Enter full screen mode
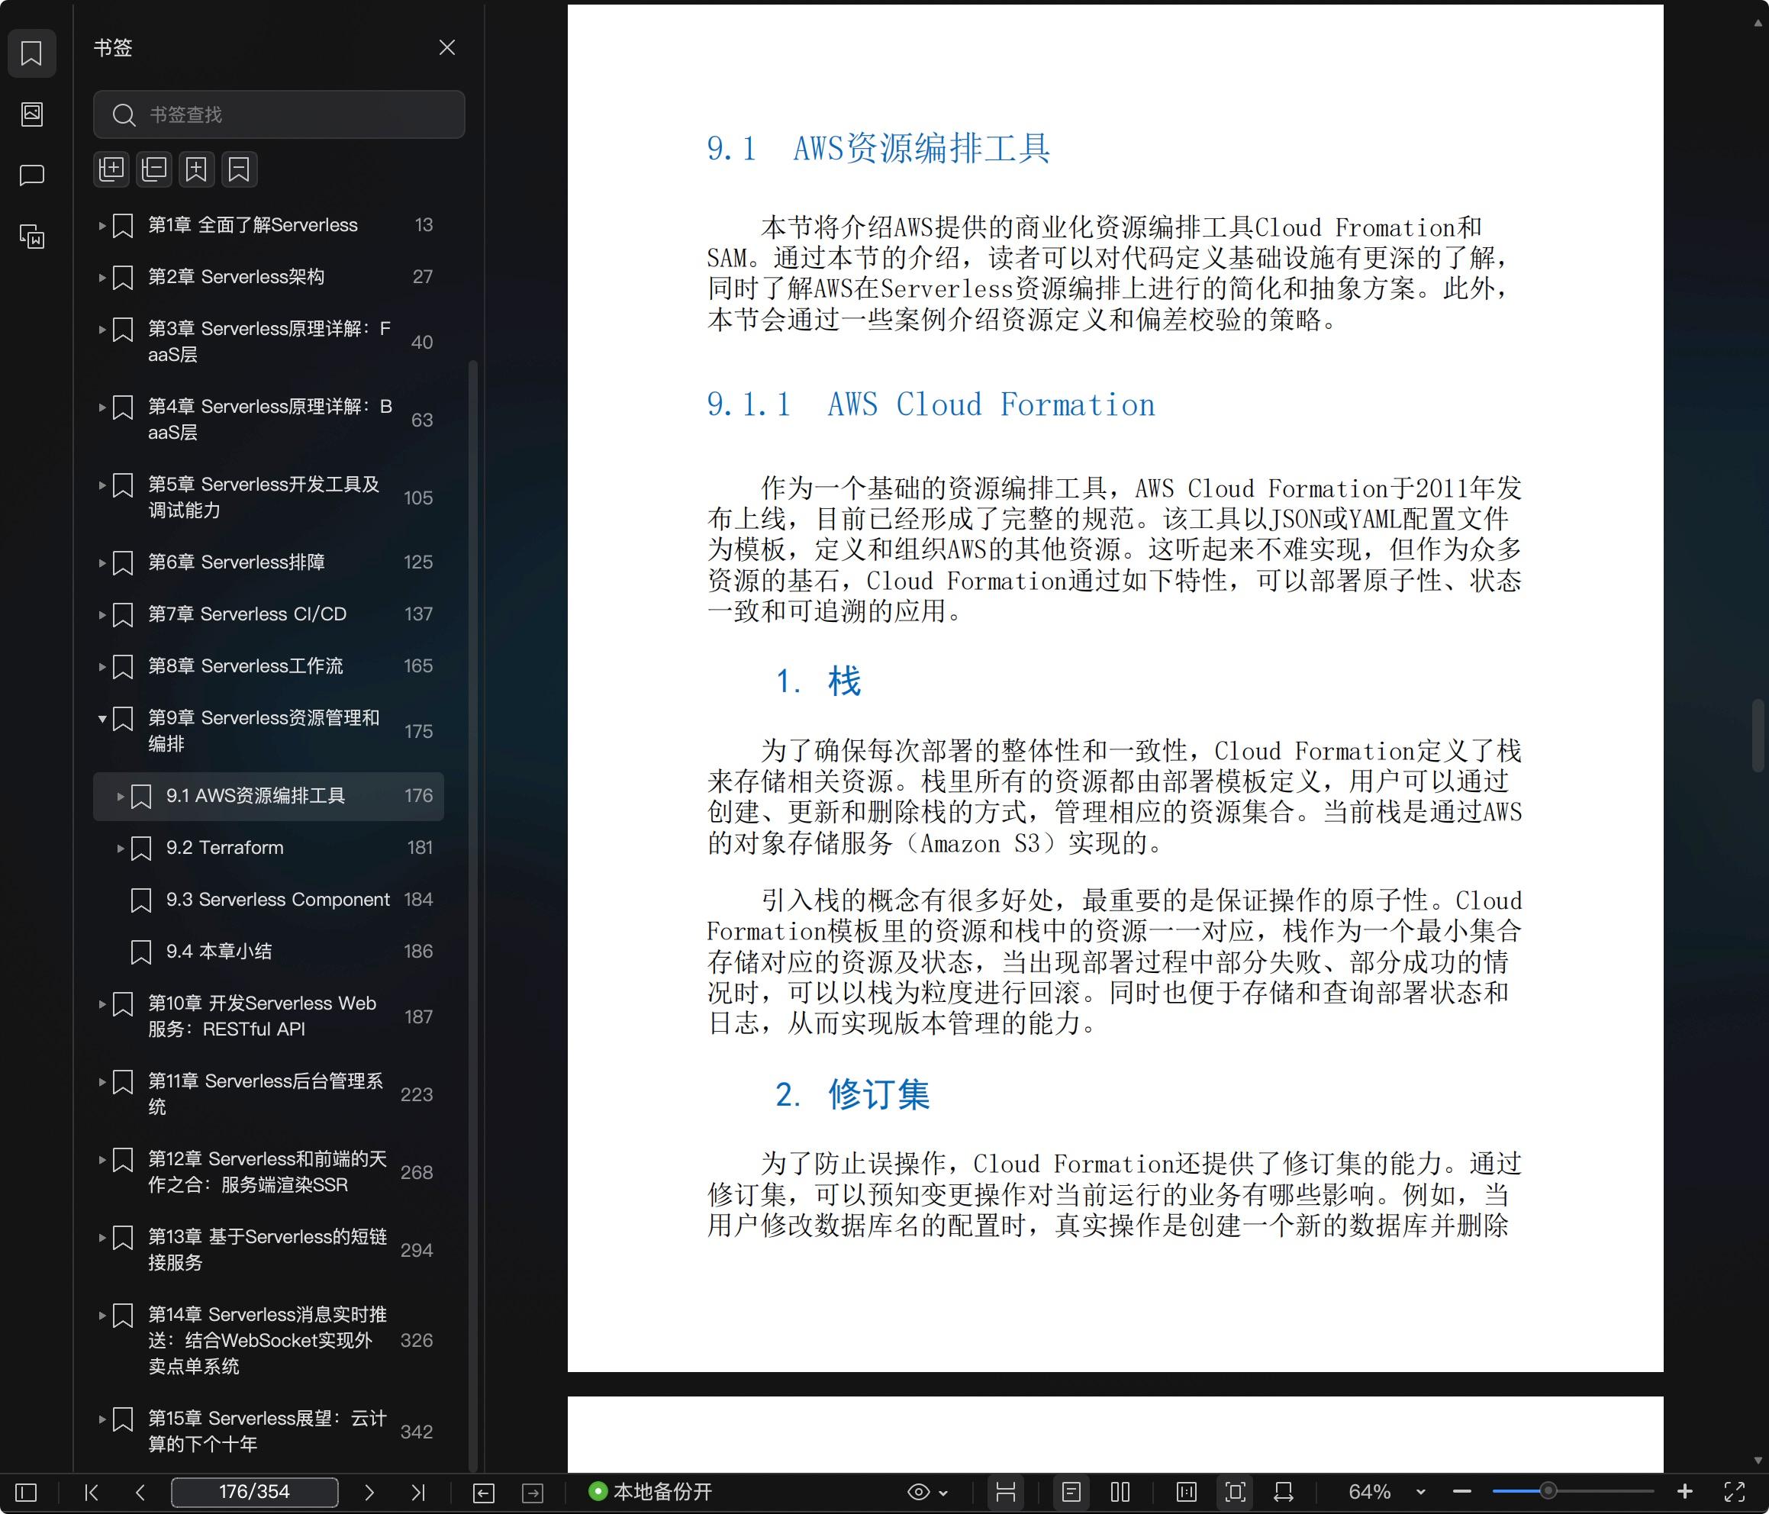The image size is (1769, 1514). coord(1734,1492)
